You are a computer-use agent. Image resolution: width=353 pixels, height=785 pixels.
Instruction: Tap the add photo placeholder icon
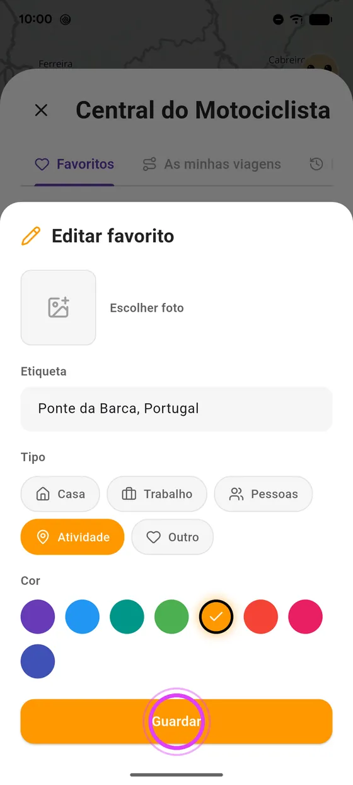click(x=59, y=307)
